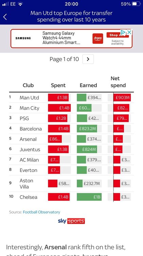Screen dimensions: 143x256
Task: Tap the Samsung logo in the ad
Action: pyautogui.click(x=23, y=38)
